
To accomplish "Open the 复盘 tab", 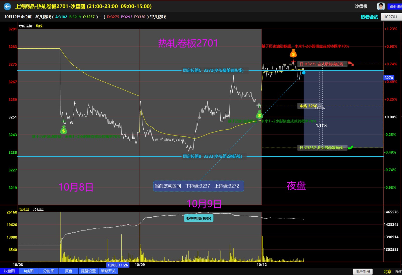I will (69, 271).
